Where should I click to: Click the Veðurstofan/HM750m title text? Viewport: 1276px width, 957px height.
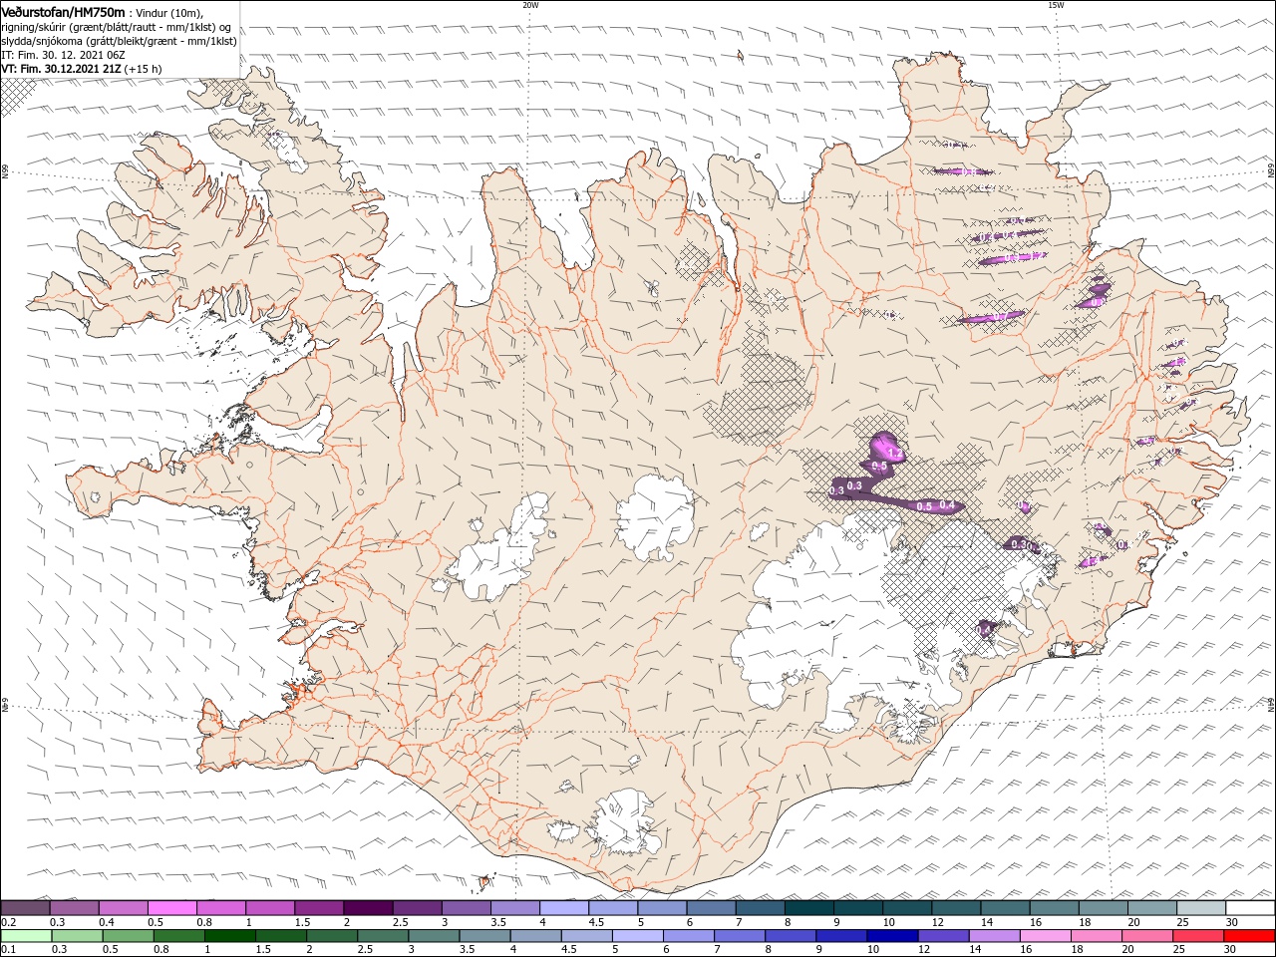64,11
